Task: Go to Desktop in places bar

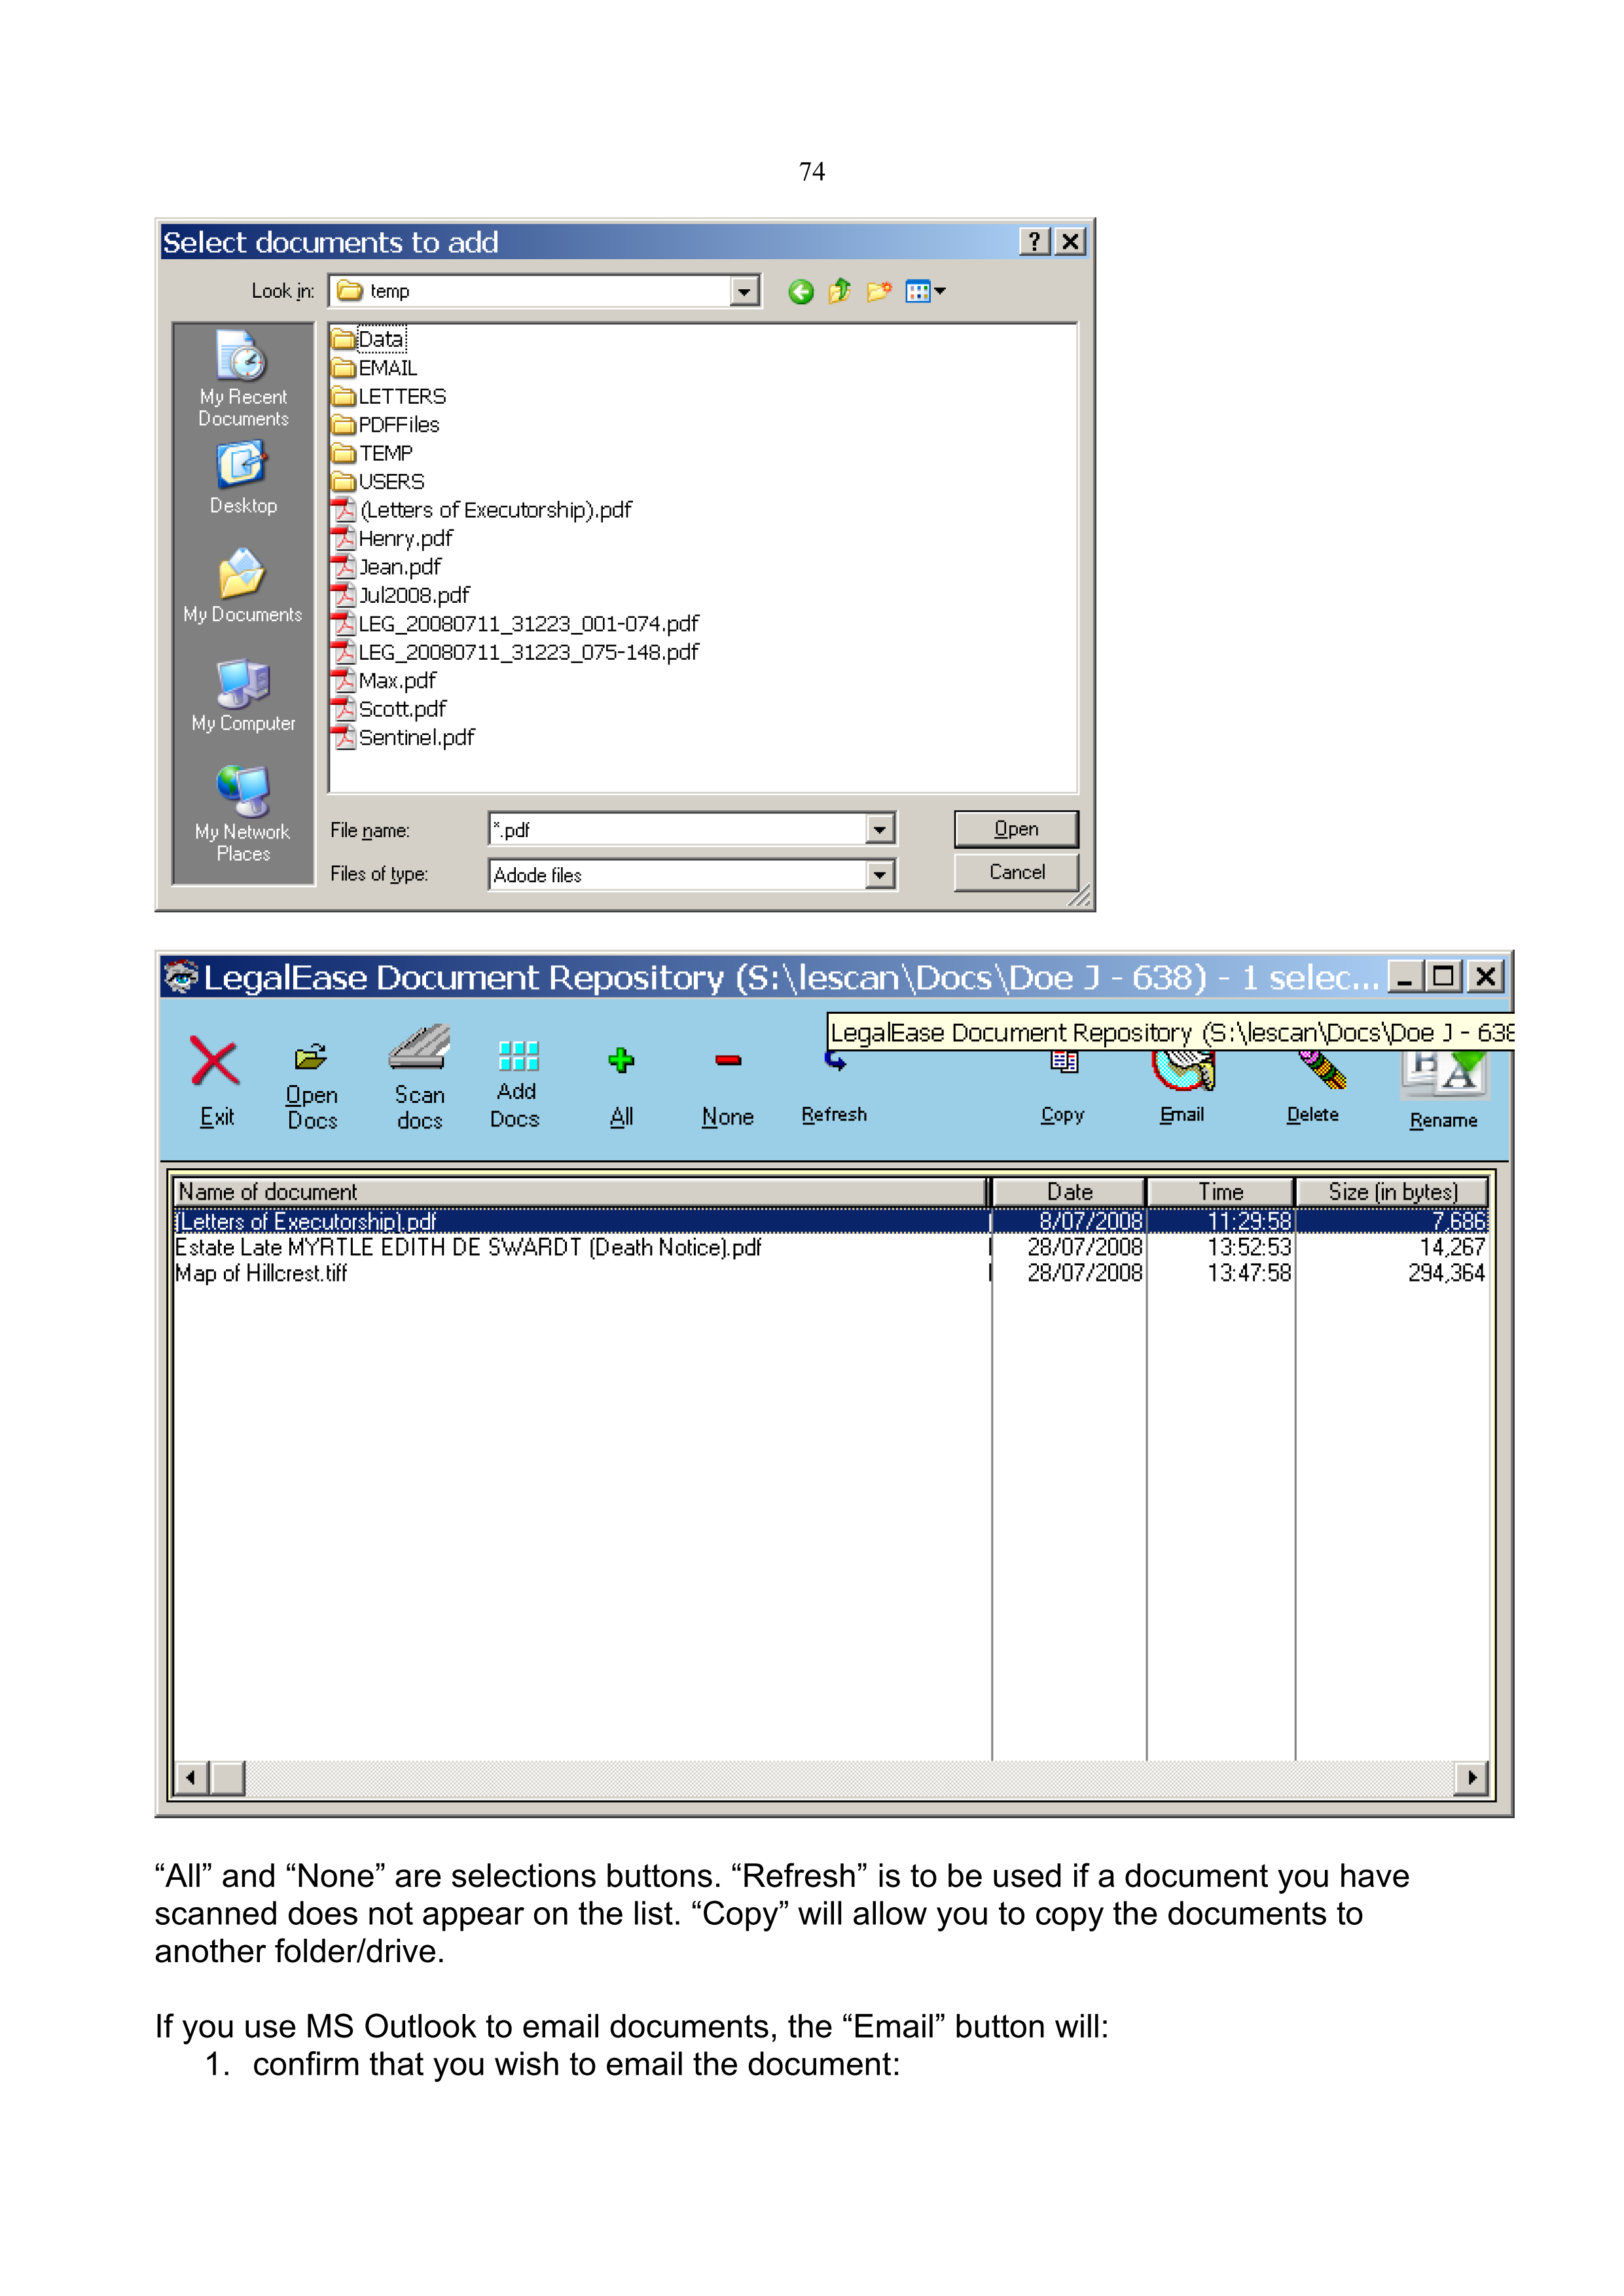Action: 243,478
